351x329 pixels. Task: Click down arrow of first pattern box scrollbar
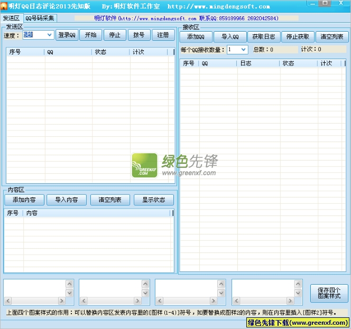70,293
